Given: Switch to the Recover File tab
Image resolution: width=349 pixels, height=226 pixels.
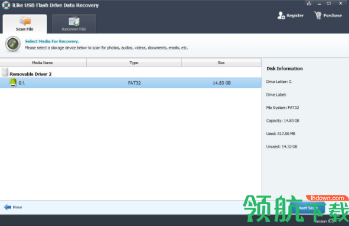Looking at the screenshot, I should pos(74,24).
